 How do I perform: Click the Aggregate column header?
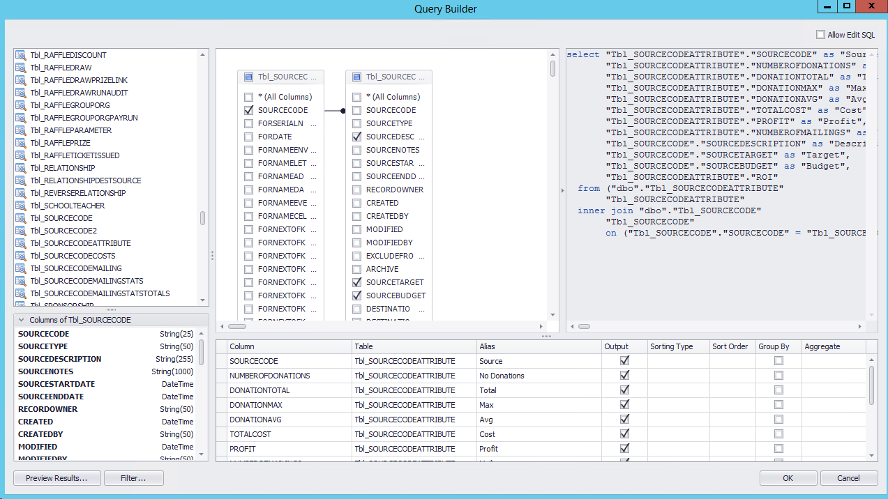click(x=834, y=346)
